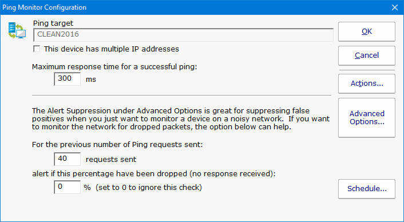Open the Actions... dialog

coord(367,84)
